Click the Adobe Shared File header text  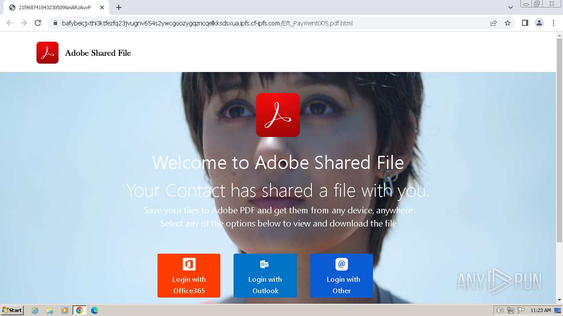tap(98, 53)
